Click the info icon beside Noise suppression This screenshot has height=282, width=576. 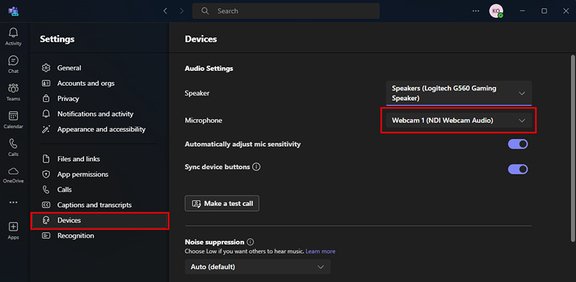251,242
